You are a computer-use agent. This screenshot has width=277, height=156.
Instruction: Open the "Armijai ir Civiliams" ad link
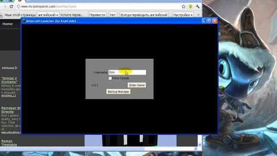[x=10, y=80]
